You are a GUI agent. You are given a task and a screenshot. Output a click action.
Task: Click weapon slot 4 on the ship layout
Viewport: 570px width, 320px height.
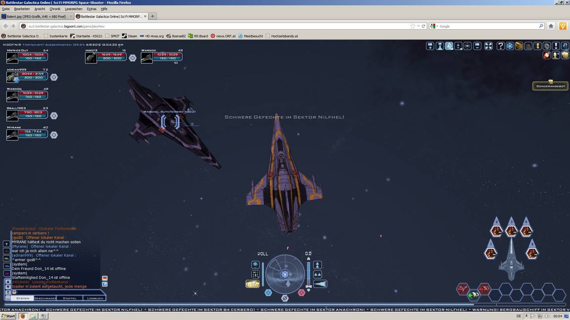pyautogui.click(x=526, y=230)
